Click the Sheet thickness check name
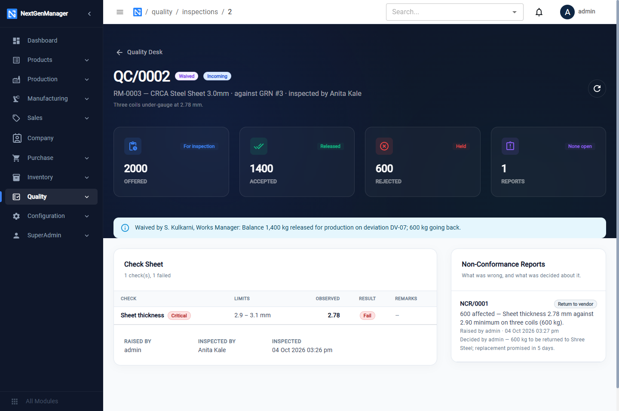The image size is (619, 411). click(x=142, y=315)
